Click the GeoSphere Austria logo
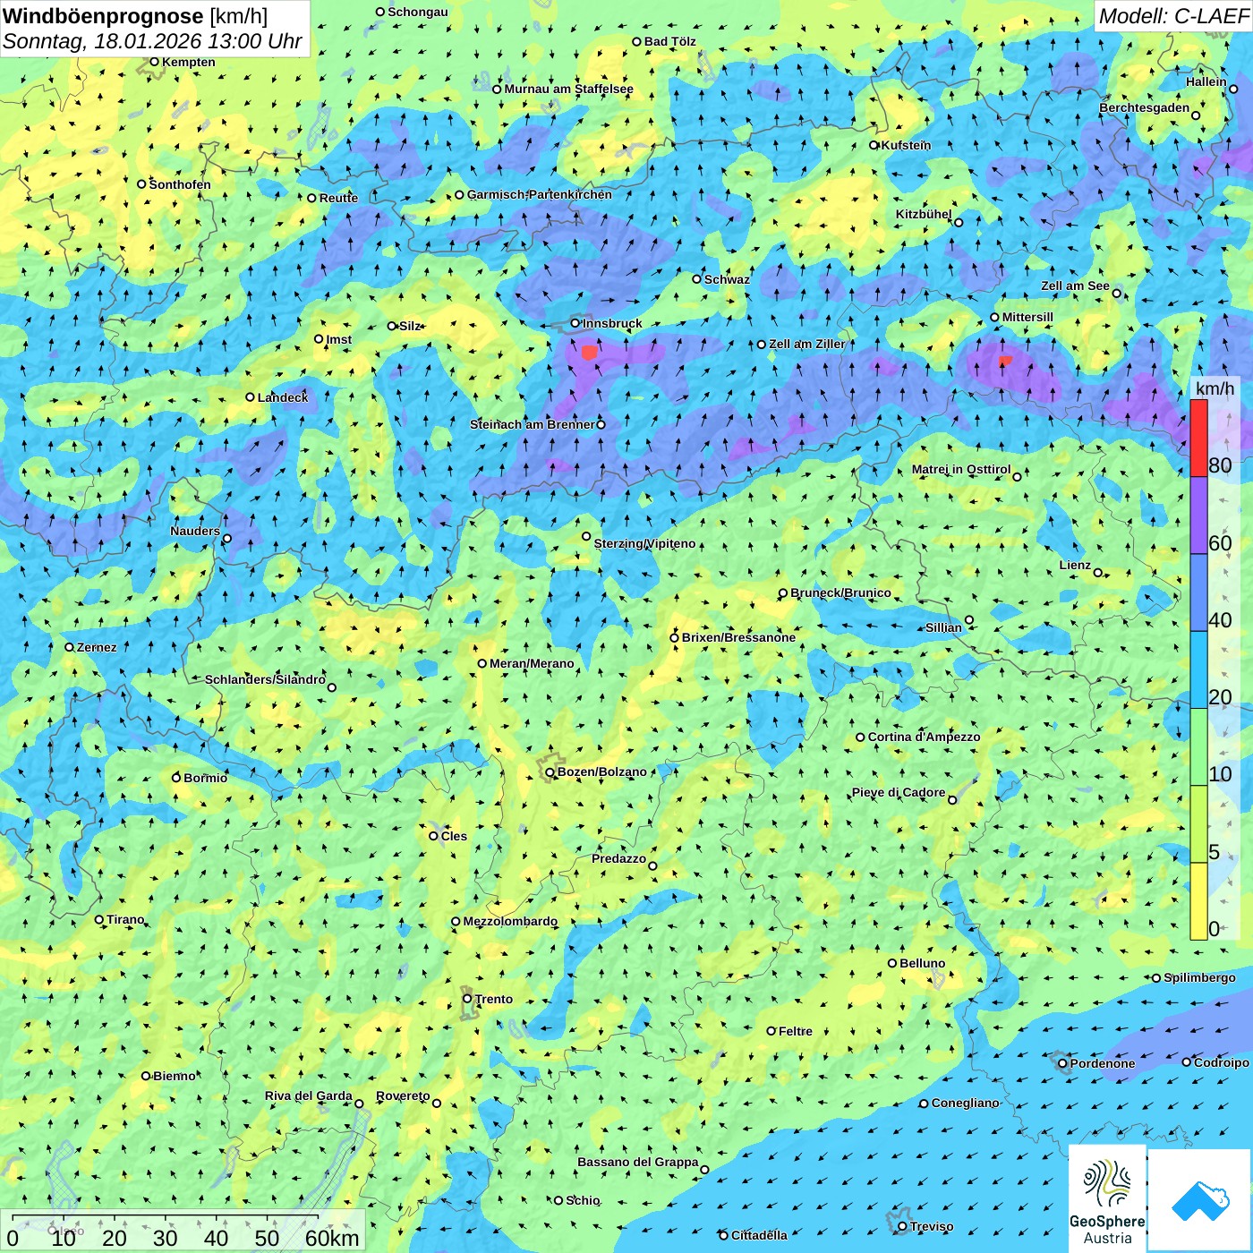This screenshot has width=1253, height=1253. [1107, 1198]
